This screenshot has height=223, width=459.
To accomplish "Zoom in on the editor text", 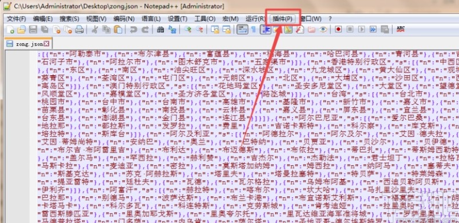I will (x=188, y=30).
